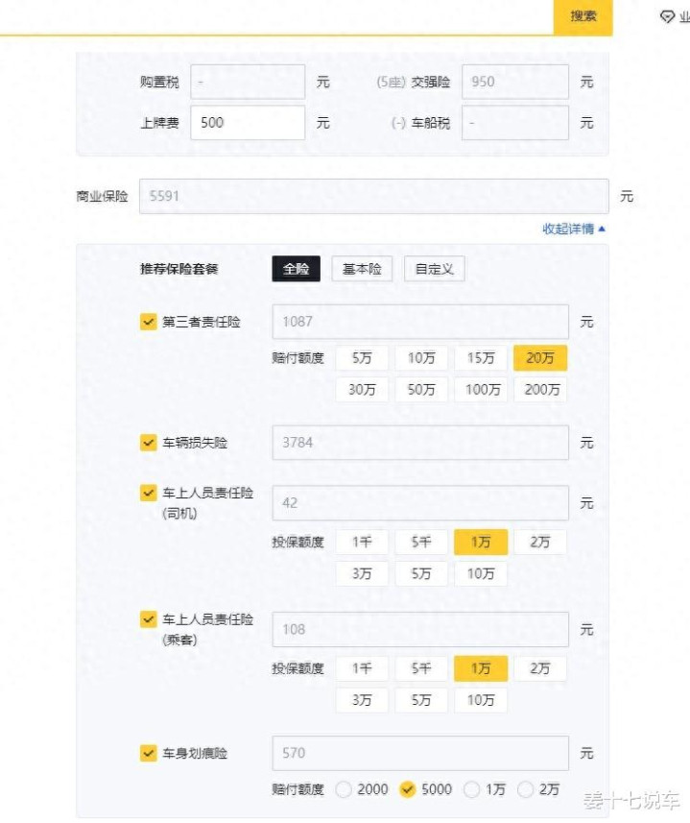Screen dimensions: 690x823
Task: Choose the 自定义 package option
Action: click(434, 269)
